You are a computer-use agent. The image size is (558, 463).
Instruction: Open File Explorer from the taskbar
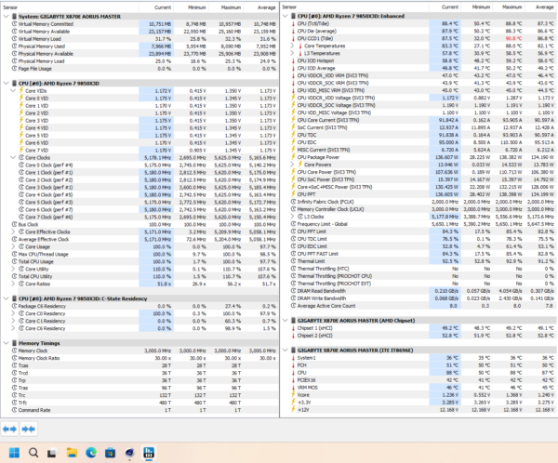click(72, 453)
